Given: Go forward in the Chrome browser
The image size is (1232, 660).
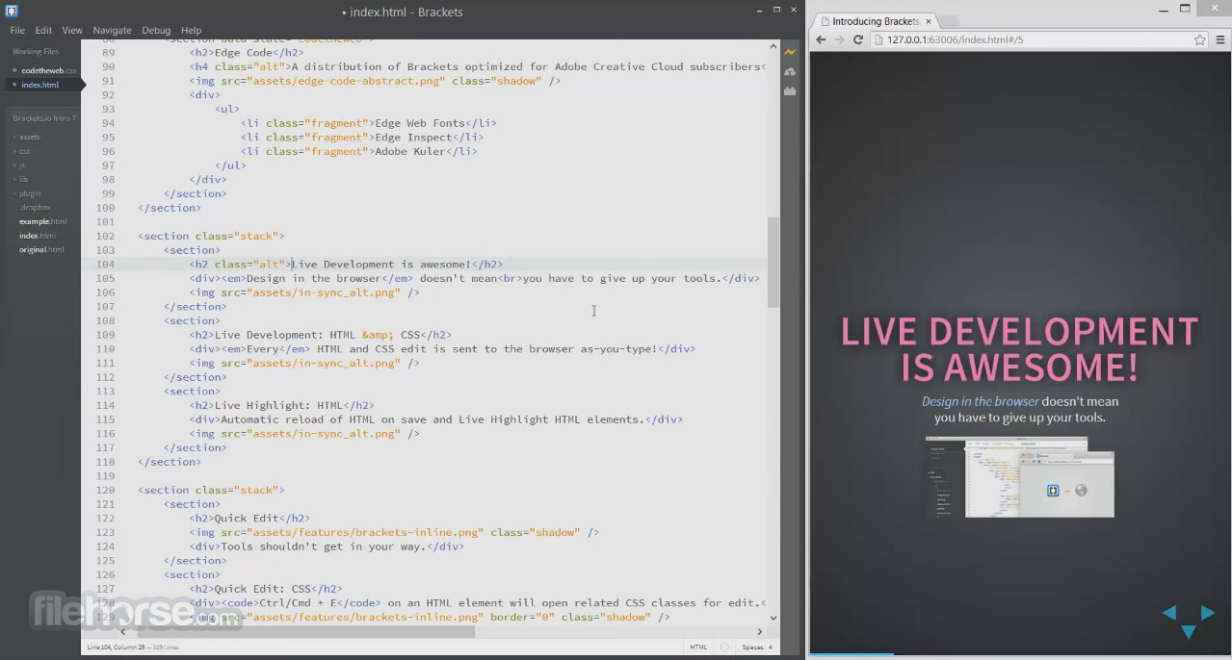Looking at the screenshot, I should (839, 39).
